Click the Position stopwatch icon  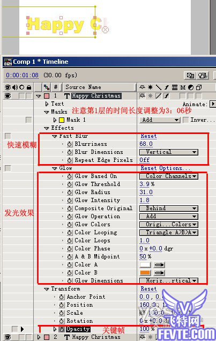point(62,305)
